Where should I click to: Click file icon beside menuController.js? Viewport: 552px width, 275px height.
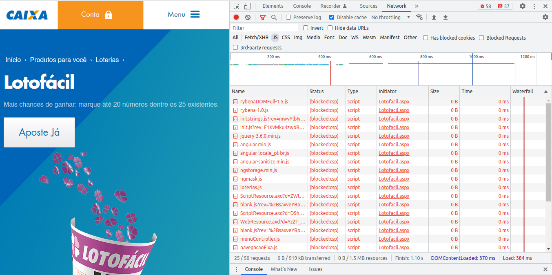click(x=235, y=239)
